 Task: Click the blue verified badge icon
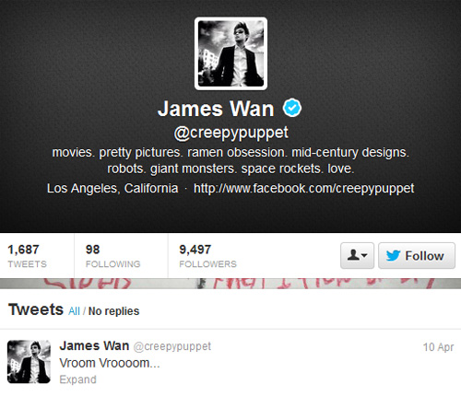coord(292,108)
